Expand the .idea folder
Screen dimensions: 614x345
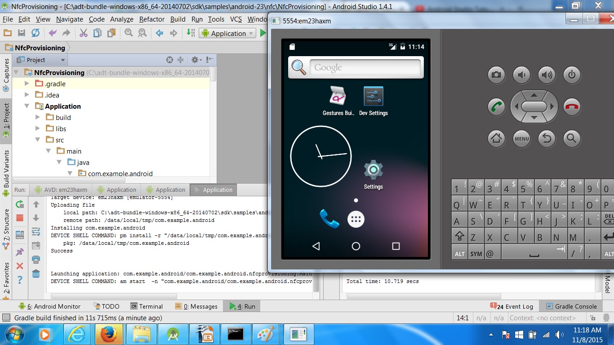(27, 95)
